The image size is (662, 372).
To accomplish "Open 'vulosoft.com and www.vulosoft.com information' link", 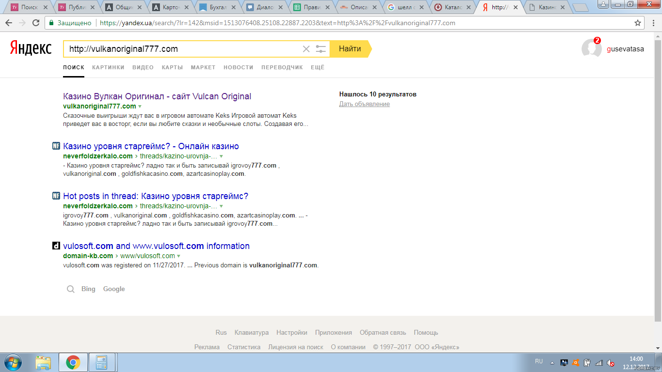I will (x=156, y=246).
